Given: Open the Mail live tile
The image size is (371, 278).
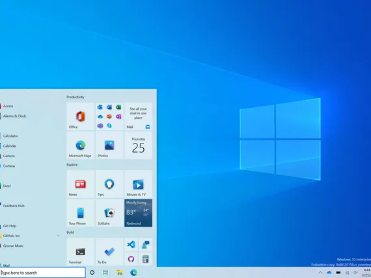Looking at the screenshot, I should point(138,116).
